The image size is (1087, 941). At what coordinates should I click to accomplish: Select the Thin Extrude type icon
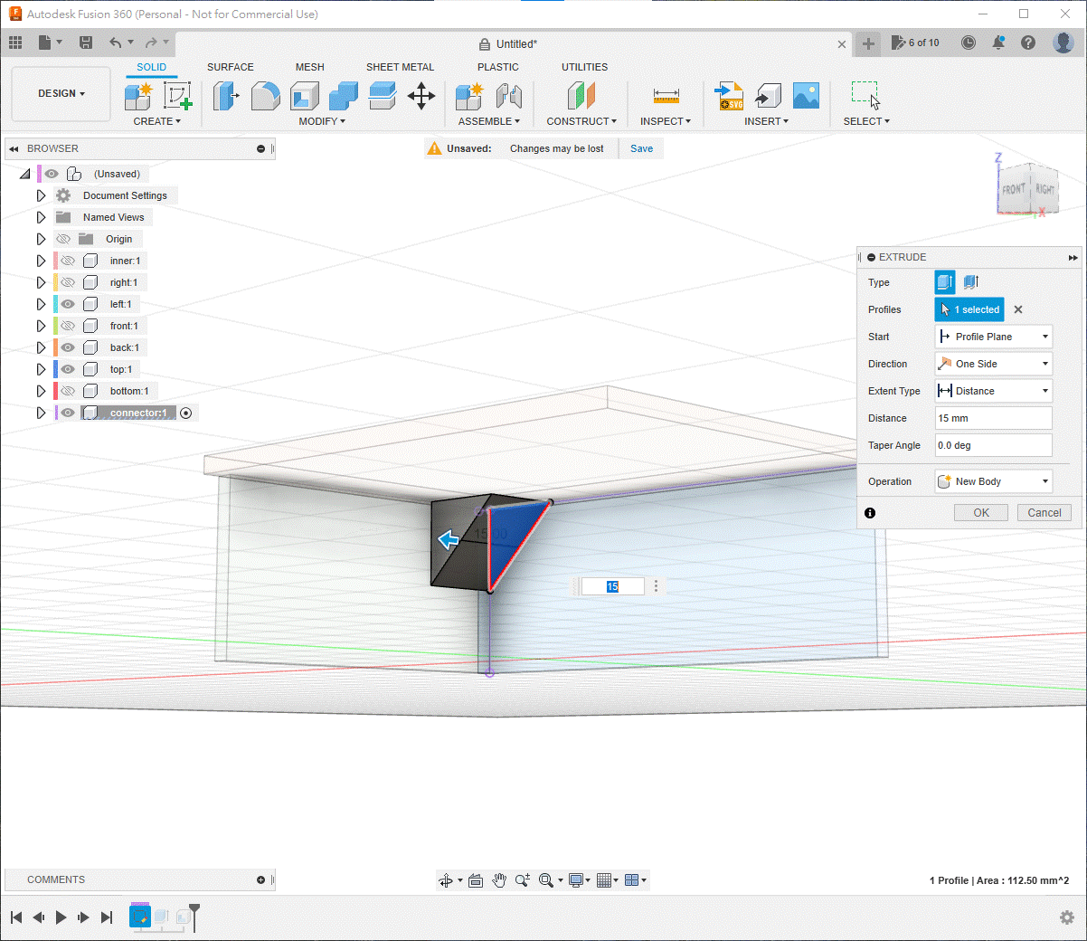[971, 282]
